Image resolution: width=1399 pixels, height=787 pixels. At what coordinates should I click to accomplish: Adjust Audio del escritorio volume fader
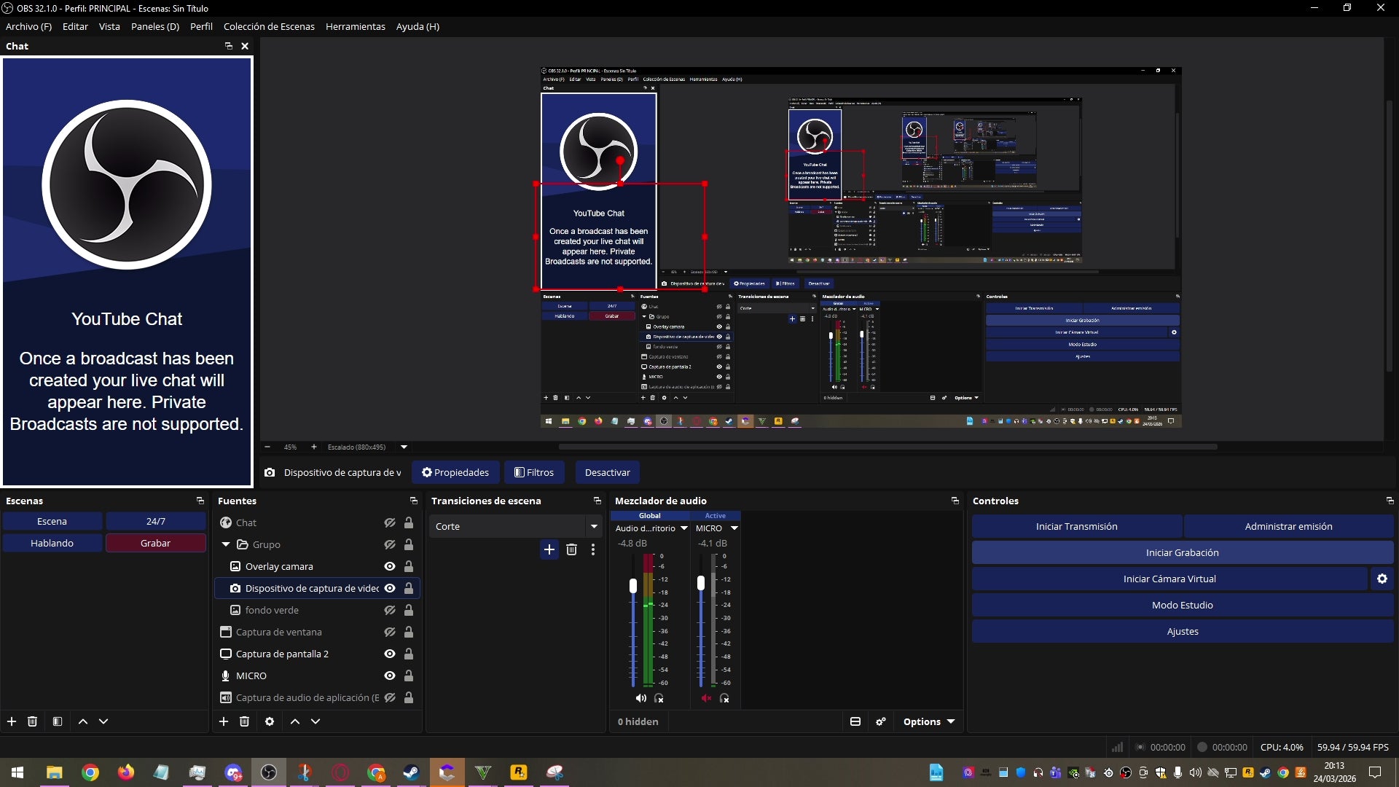pos(633,585)
